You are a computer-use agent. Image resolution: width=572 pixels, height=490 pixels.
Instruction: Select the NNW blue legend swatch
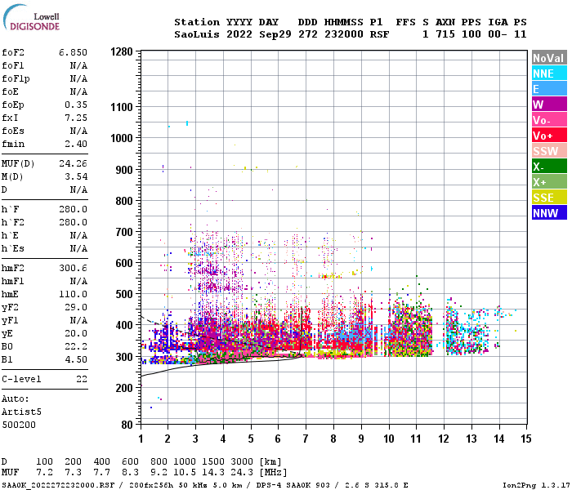(549, 213)
